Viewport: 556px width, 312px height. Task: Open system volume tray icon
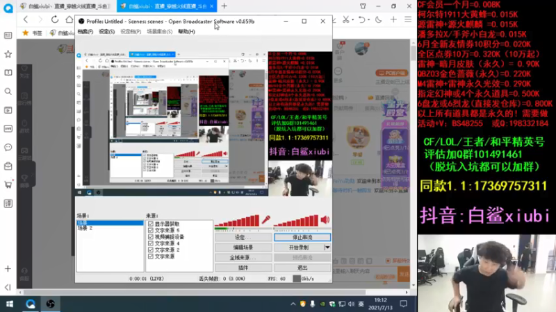[x=351, y=304]
